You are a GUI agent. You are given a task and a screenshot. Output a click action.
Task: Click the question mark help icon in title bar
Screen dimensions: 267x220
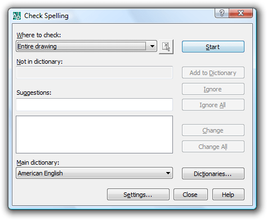pos(222,13)
